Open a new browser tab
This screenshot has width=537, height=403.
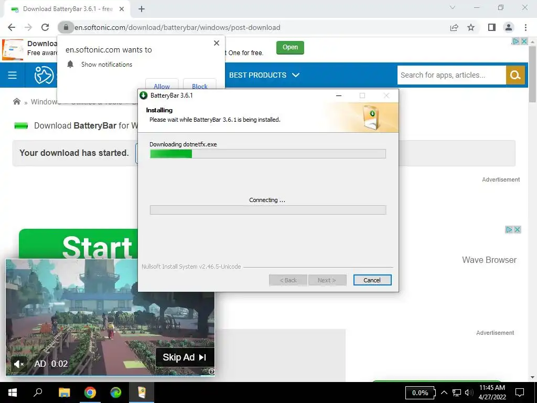tap(142, 9)
